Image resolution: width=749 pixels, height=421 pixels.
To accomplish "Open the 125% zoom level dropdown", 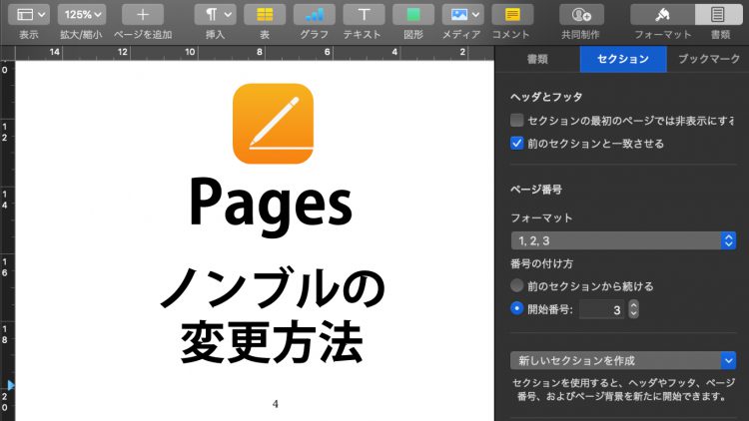I will [82, 15].
